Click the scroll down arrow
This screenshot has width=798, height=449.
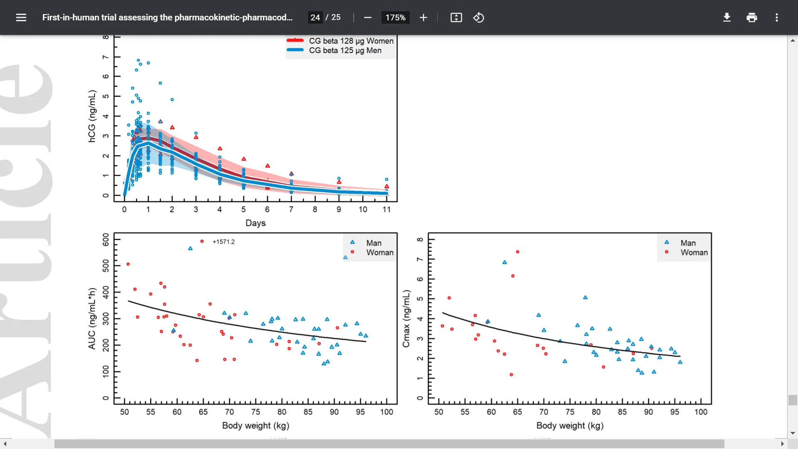click(x=793, y=433)
